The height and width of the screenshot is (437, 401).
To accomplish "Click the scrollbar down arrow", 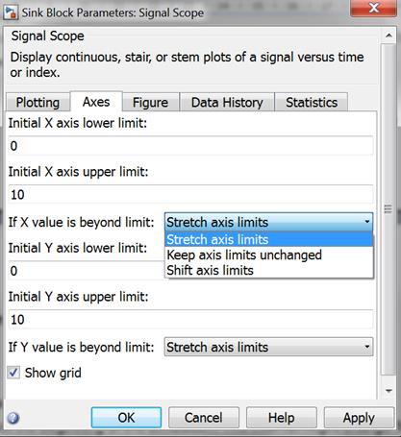I will (388, 391).
